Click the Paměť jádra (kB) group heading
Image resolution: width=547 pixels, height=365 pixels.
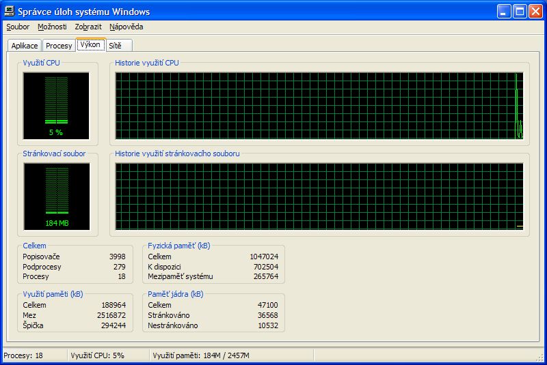[x=176, y=294]
